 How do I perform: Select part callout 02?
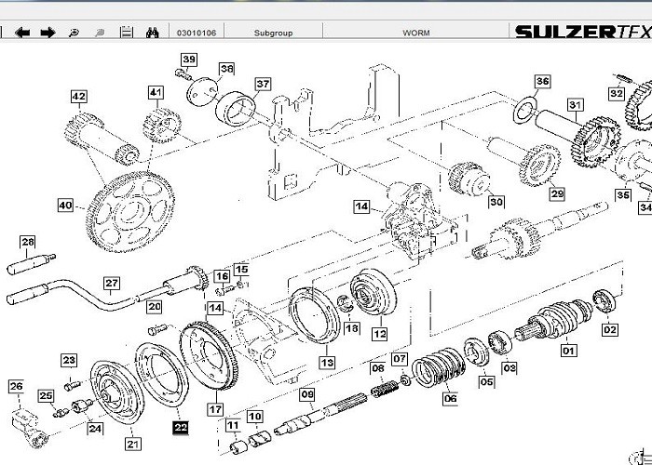(x=610, y=329)
